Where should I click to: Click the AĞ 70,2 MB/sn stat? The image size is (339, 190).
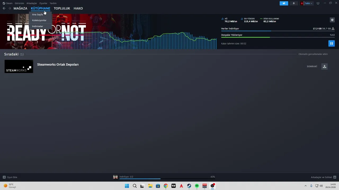click(x=229, y=20)
